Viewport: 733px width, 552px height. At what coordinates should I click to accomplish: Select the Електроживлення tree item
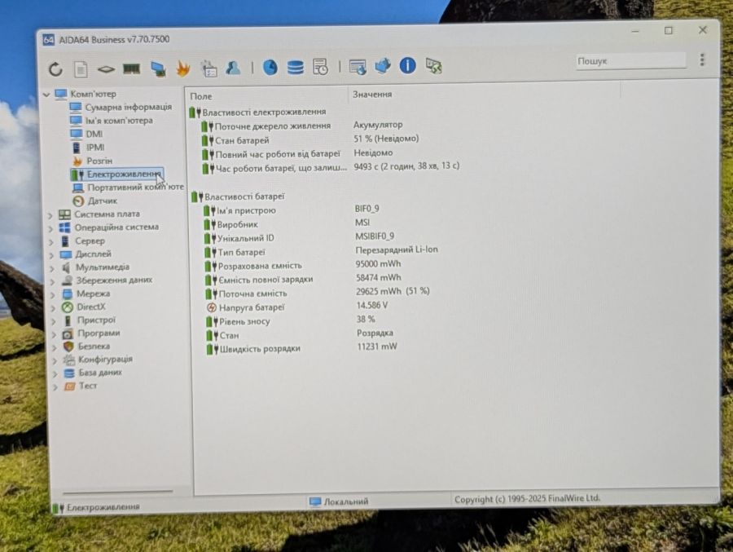pyautogui.click(x=116, y=174)
